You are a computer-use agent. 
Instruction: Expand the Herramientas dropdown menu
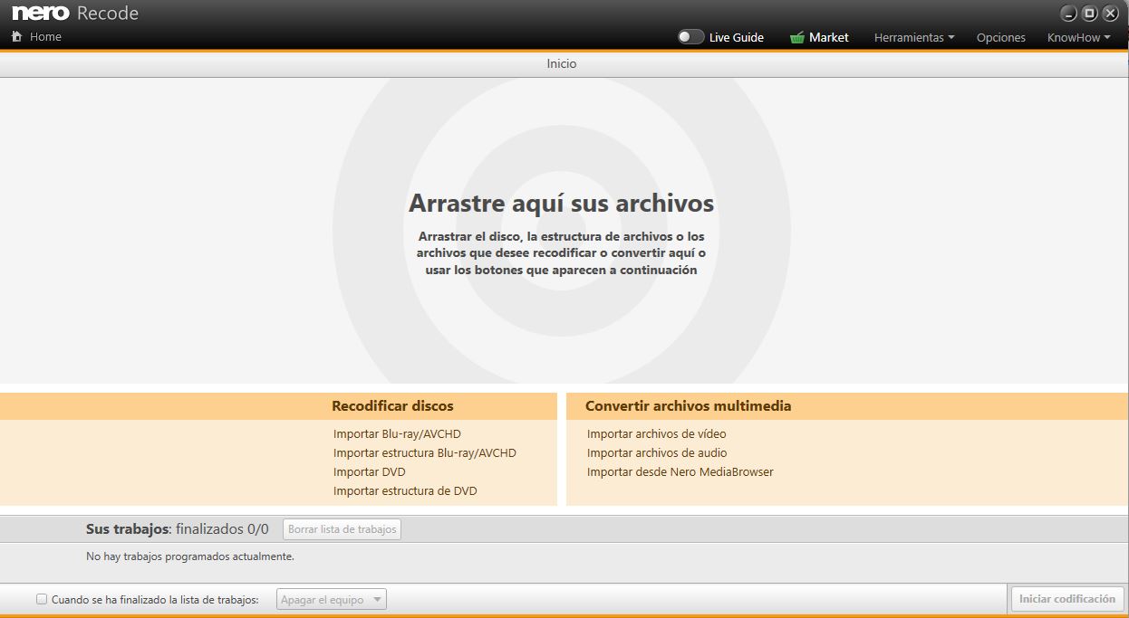914,38
